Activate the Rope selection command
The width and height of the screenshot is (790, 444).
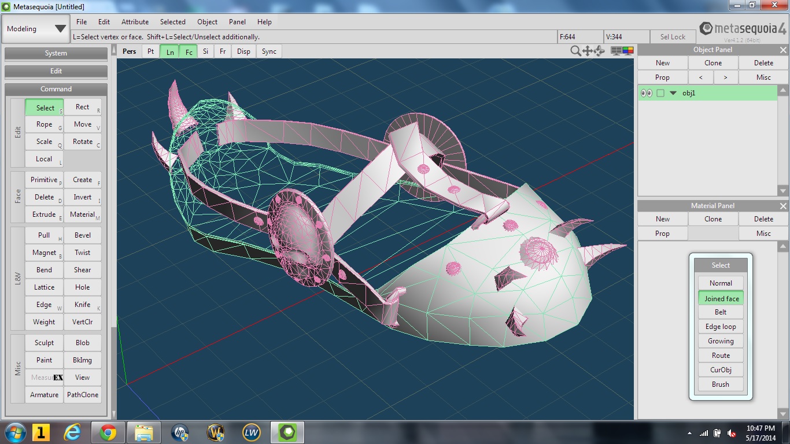(44, 124)
